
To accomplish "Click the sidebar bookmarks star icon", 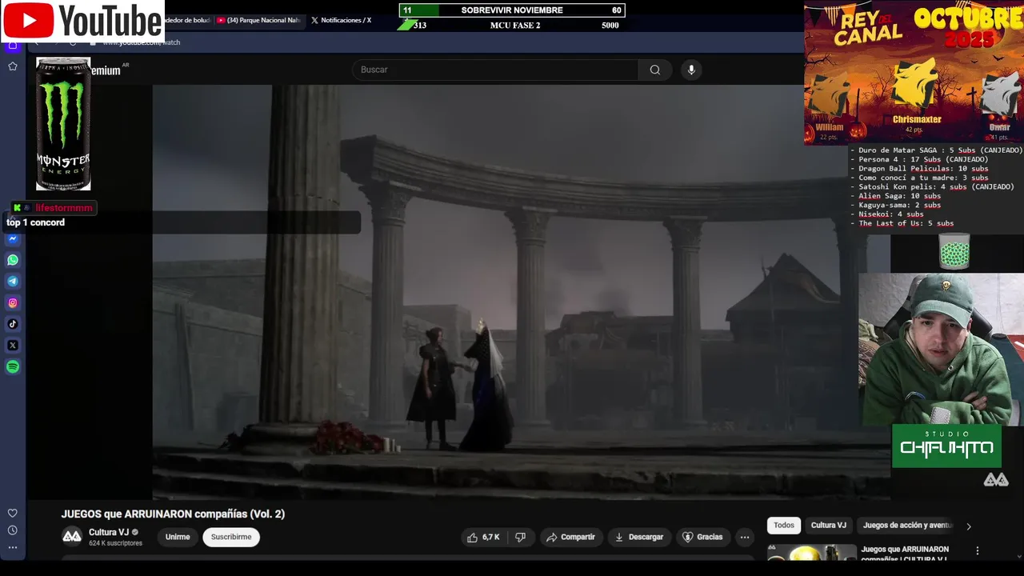I will coord(13,66).
